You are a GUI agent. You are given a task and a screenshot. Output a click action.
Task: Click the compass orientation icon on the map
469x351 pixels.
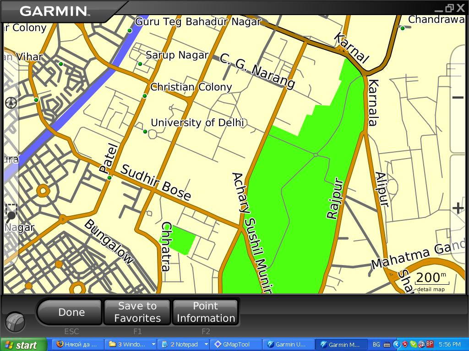(x=11, y=103)
